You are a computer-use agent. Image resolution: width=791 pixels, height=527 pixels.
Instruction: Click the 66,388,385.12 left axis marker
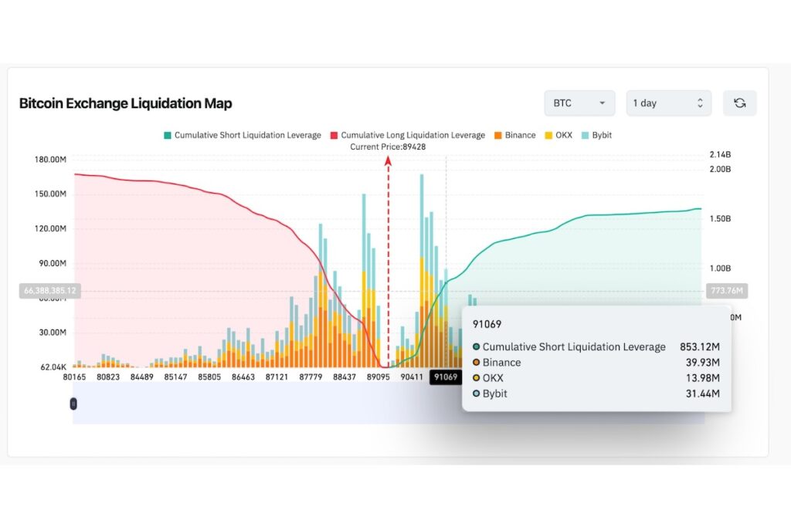pos(49,291)
